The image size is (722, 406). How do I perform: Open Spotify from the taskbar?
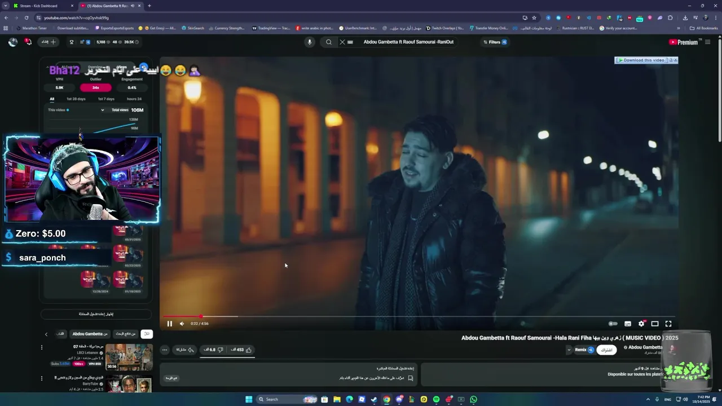436,399
